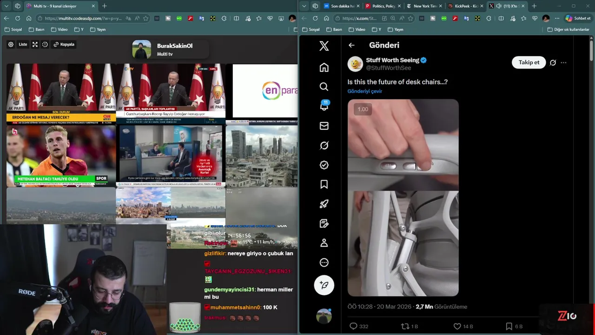Click the Multi tv fullscreen expand icon
Viewport: 595px width, 335px height.
pyautogui.click(x=35, y=44)
